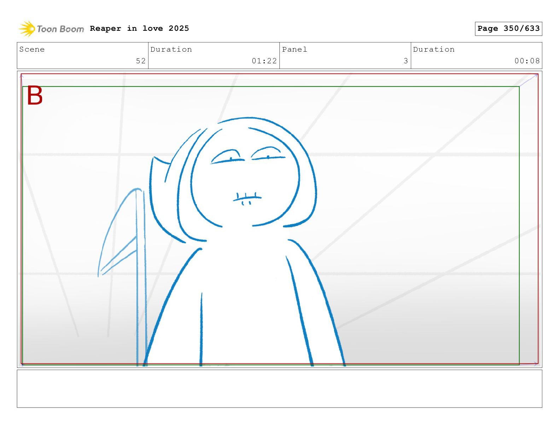The height and width of the screenshot is (433, 560).
Task: Click the red letter B camera marker
Action: click(35, 96)
